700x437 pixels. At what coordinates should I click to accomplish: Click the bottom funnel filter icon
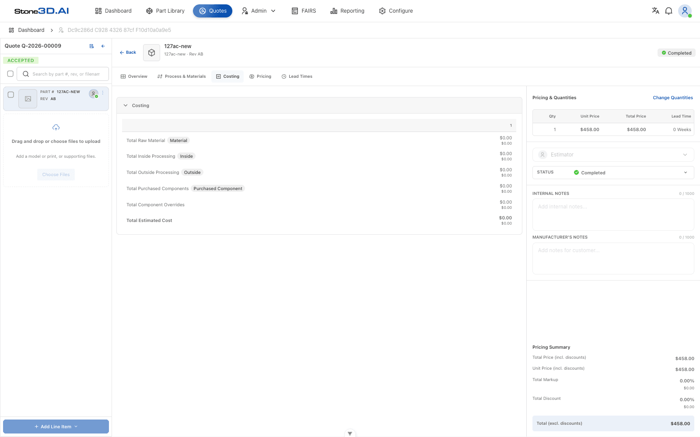pyautogui.click(x=350, y=434)
